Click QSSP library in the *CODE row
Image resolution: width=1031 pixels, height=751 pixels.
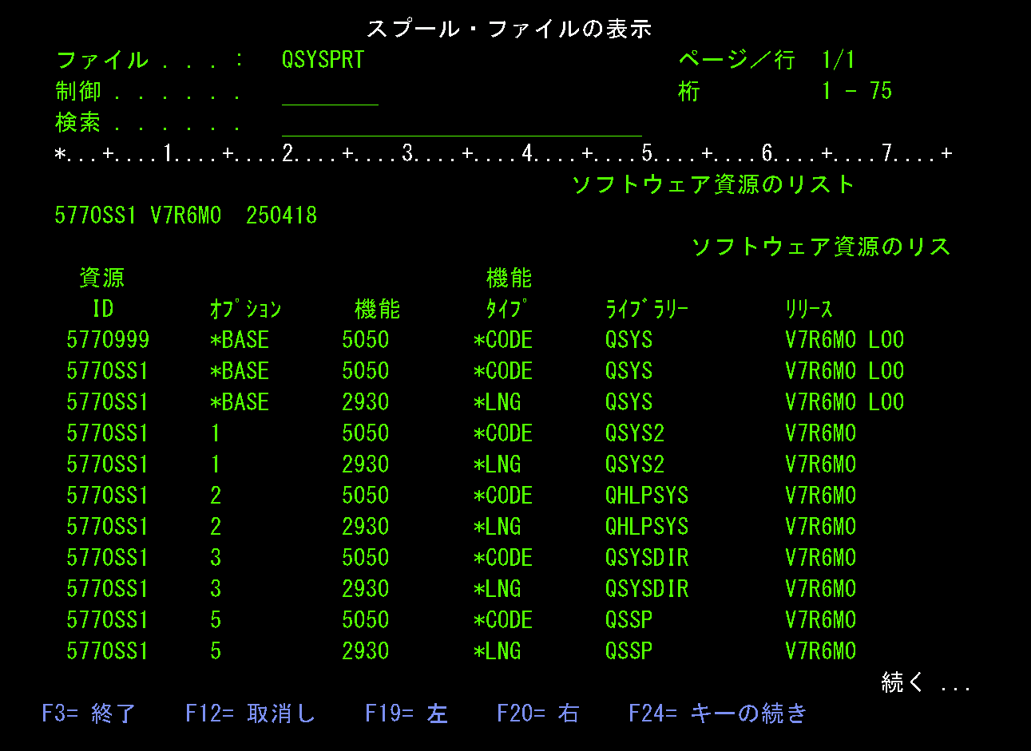click(629, 620)
